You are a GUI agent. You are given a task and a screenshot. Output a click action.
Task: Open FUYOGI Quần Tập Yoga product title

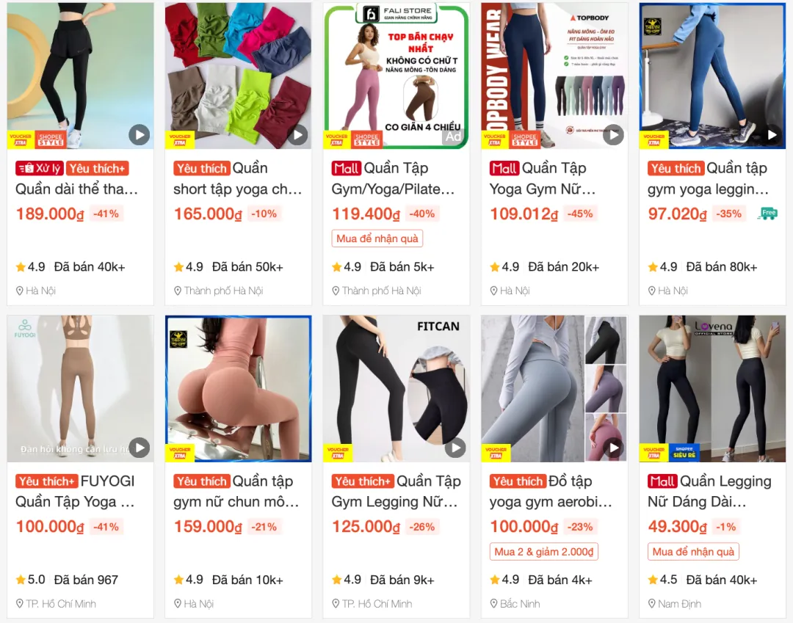point(76,491)
